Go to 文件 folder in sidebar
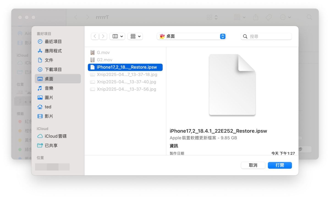Viewport: 330px width, 200px height. (x=49, y=60)
